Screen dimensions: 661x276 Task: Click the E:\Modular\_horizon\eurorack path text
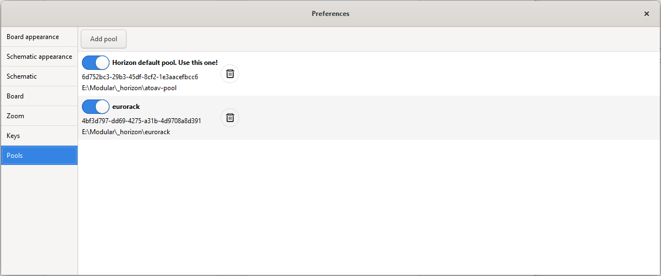126,131
